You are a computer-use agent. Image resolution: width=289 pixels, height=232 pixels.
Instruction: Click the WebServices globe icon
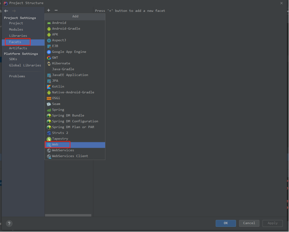[49, 151]
